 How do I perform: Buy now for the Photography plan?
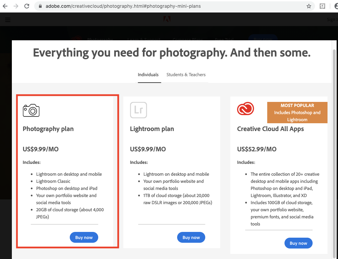84,237
